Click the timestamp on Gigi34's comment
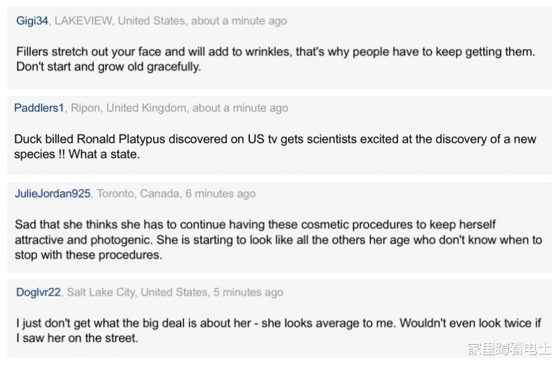Viewport: 559px width, 365px height. point(239,21)
